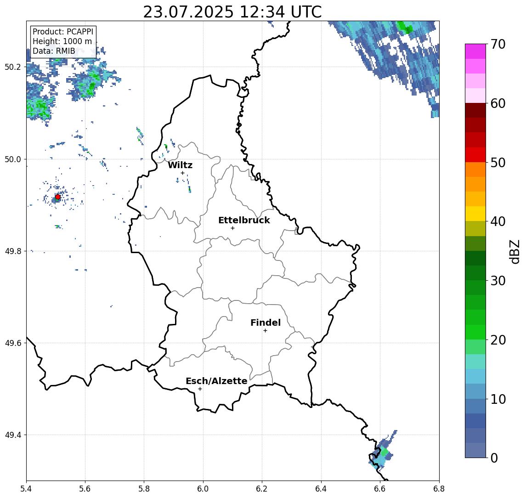Click the Findel city label

pos(266,323)
